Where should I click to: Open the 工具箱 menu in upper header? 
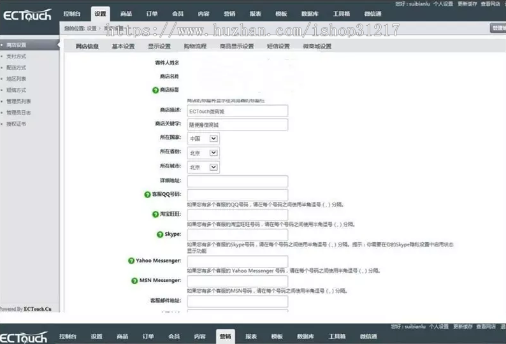point(342,14)
